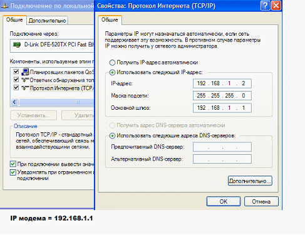This screenshot has width=305, height=242.
Task: Confirm settings with the OK button
Action: coord(224,201)
